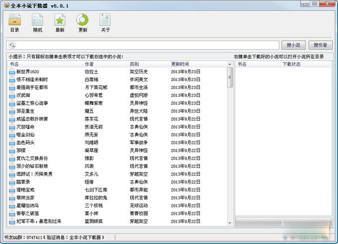This screenshot has height=244, width=338.
Task: Open the 目录 catalog toolbar icon
Action: [15, 23]
